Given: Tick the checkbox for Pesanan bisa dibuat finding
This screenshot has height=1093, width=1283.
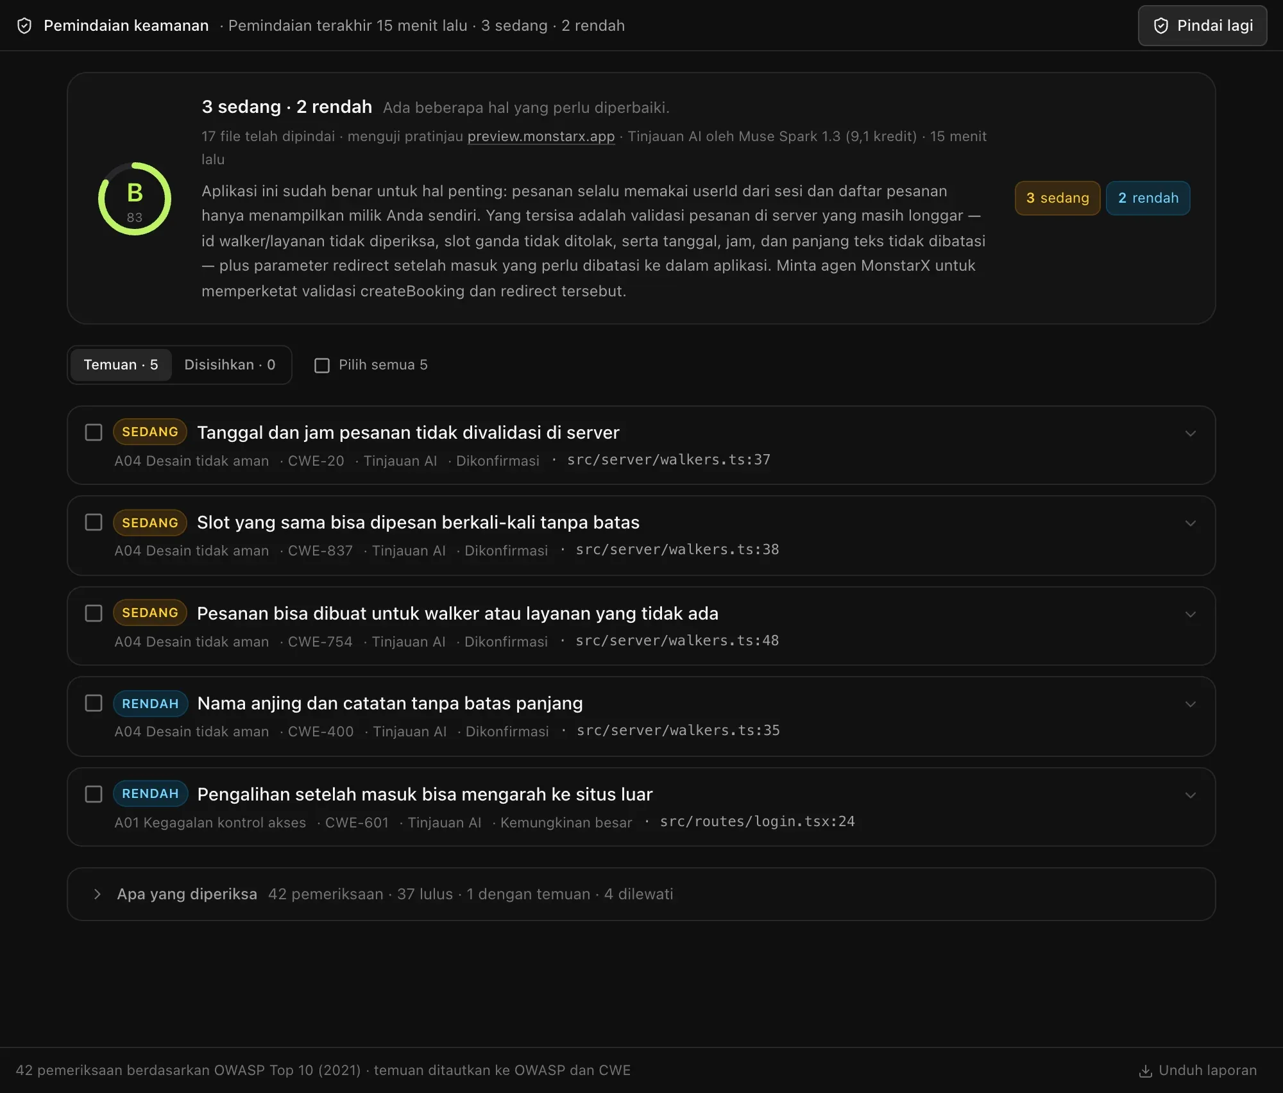Looking at the screenshot, I should tap(94, 613).
